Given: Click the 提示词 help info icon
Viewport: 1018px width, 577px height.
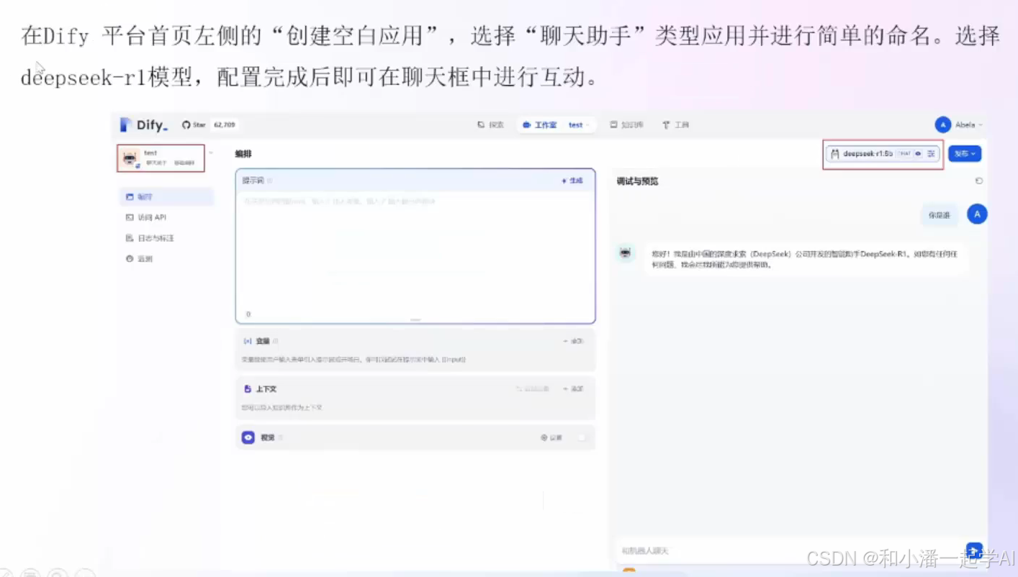Looking at the screenshot, I should [x=271, y=181].
